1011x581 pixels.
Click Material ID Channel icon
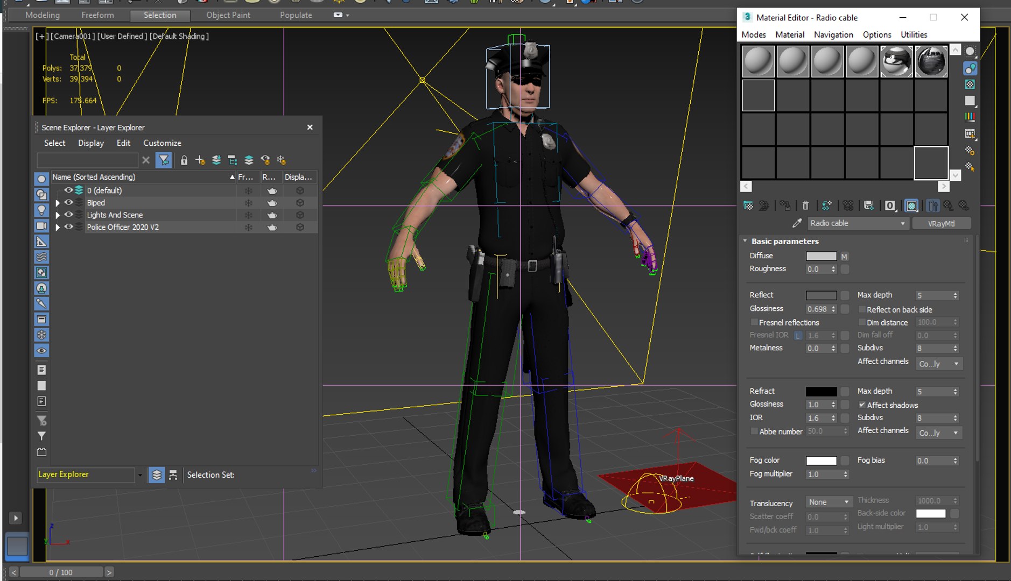click(890, 206)
